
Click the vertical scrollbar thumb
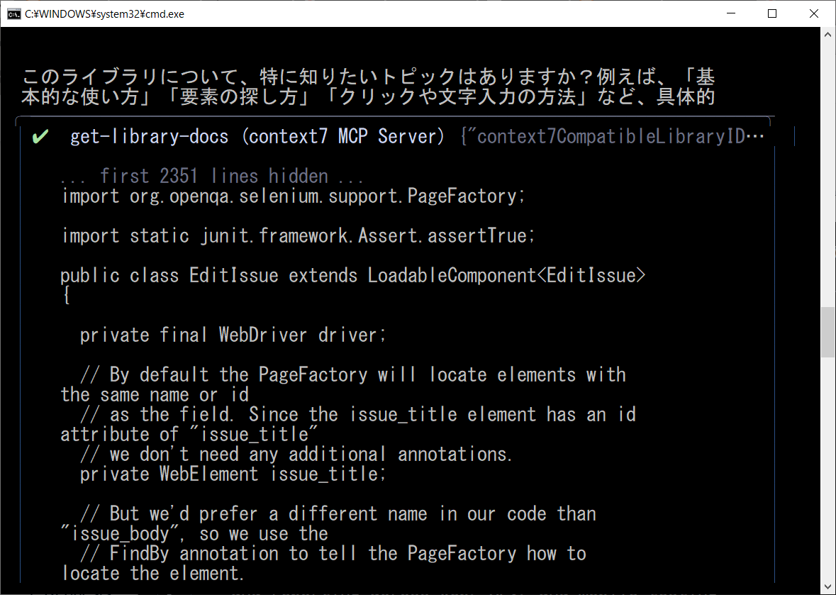tap(828, 332)
